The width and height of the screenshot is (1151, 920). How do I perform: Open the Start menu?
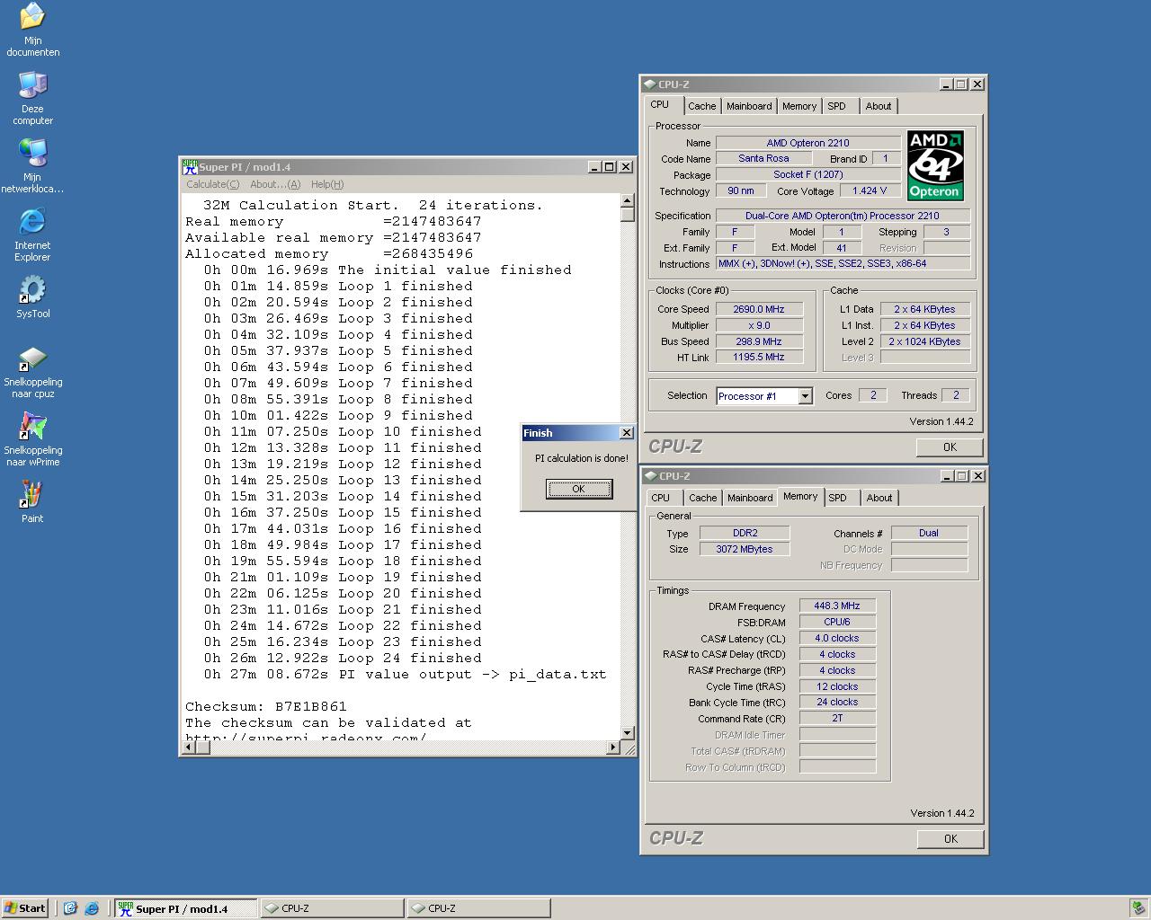pos(25,908)
